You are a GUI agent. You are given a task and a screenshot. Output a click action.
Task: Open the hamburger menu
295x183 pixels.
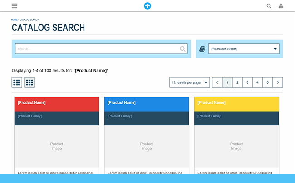tap(15, 6)
